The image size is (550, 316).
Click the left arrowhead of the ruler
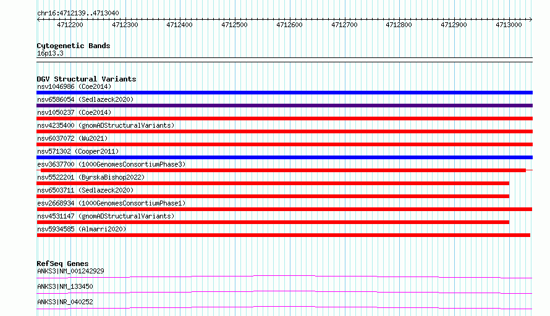(x=38, y=20)
